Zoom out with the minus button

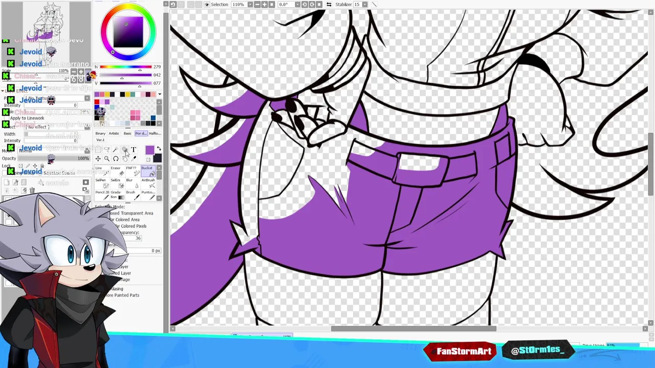coord(257,4)
